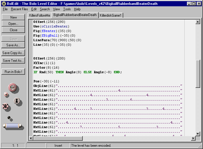The image size is (203, 149).
Task: Click the Line(35)(0)(-35)(0) line
Action: tap(52, 45)
